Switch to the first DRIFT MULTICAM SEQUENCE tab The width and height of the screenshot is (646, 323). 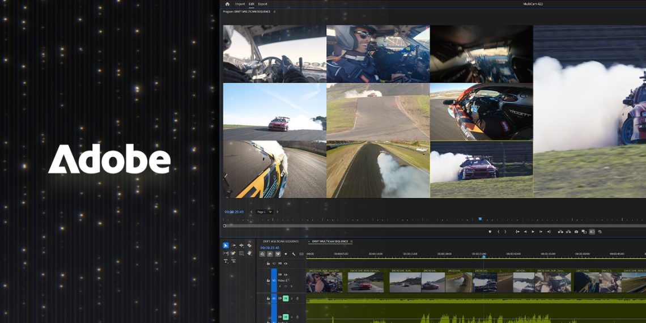pos(280,241)
